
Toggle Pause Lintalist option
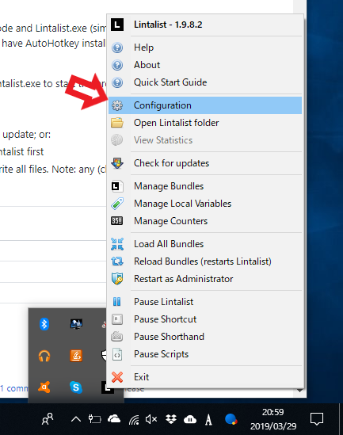point(205,302)
